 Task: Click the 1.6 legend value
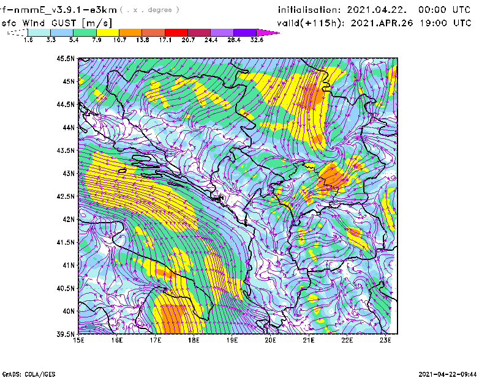click(x=28, y=40)
